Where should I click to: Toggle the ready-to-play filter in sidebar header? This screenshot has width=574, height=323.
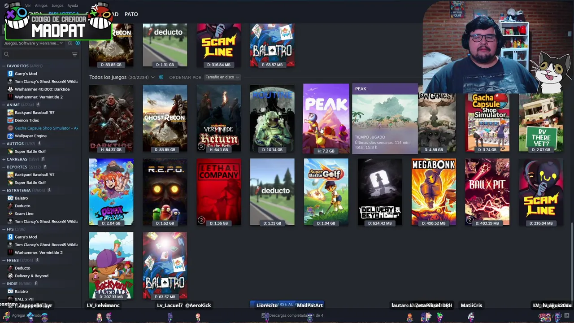78,43
